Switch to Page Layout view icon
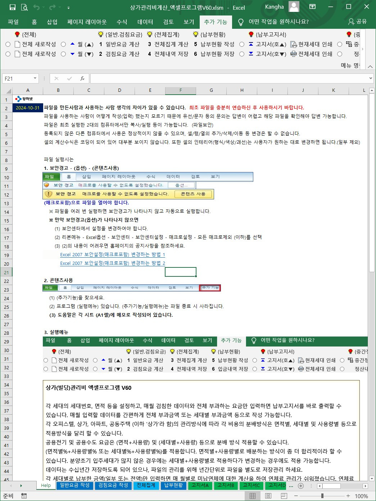Viewport: 376px width, 501px height. point(268,496)
